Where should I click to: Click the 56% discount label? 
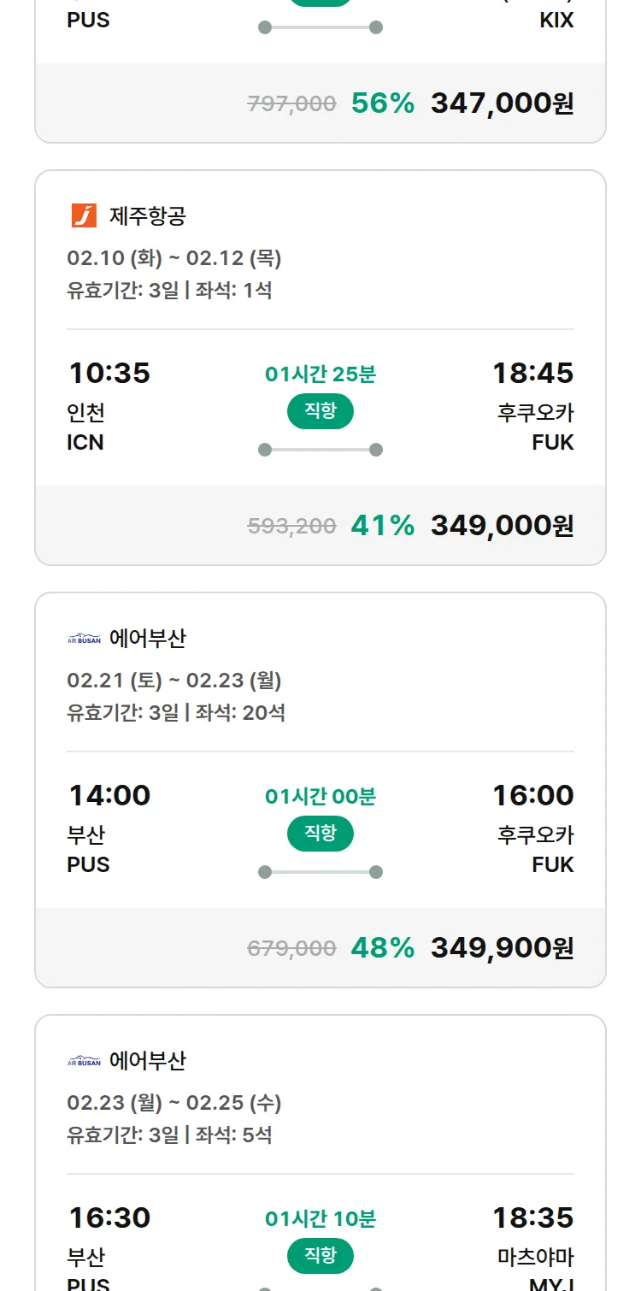[x=382, y=103]
